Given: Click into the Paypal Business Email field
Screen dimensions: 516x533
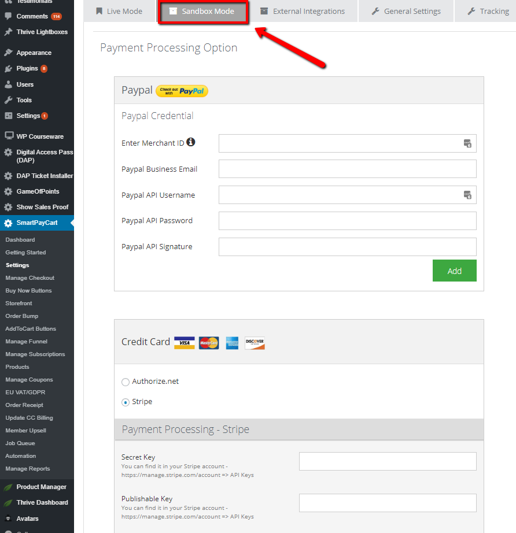Looking at the screenshot, I should pos(347,169).
